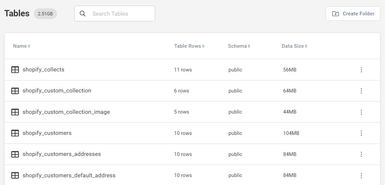Open the shopify_custom_collection table

tap(57, 90)
